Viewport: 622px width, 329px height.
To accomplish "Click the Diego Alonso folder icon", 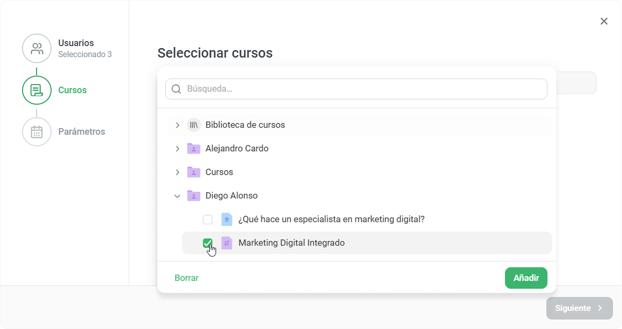I will click(x=193, y=195).
